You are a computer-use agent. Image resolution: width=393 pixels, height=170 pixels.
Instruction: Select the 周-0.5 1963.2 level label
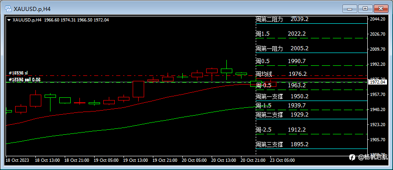pyautogui.click(x=281, y=85)
